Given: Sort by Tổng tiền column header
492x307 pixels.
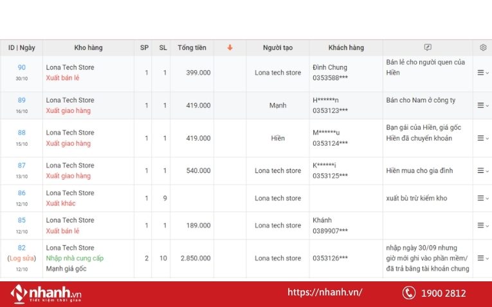Looking at the screenshot, I should pos(192,48).
